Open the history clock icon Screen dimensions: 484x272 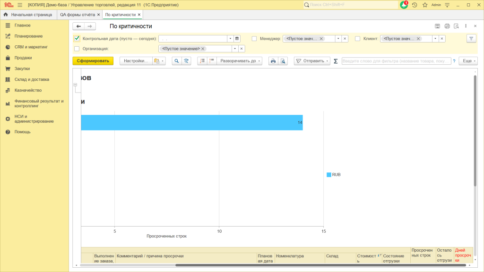click(x=415, y=5)
